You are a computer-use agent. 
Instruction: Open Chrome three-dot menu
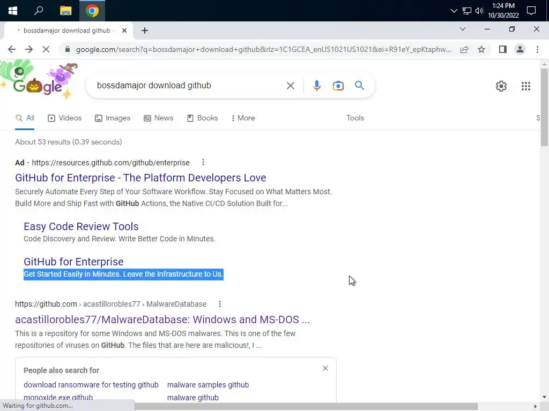[x=537, y=49]
